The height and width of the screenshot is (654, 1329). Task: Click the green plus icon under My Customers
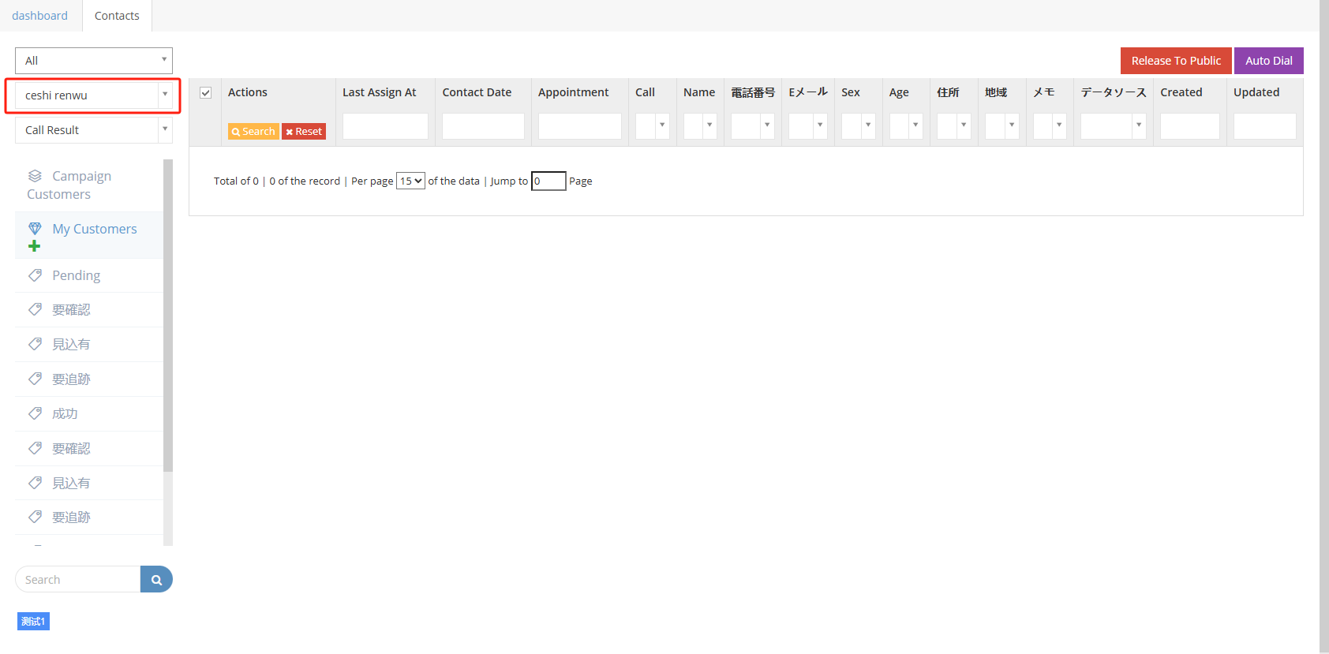click(x=34, y=246)
